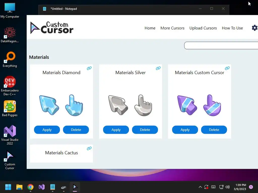Open the network tray icon
Screen dimensions: 258x193
pyautogui.click(x=221, y=187)
